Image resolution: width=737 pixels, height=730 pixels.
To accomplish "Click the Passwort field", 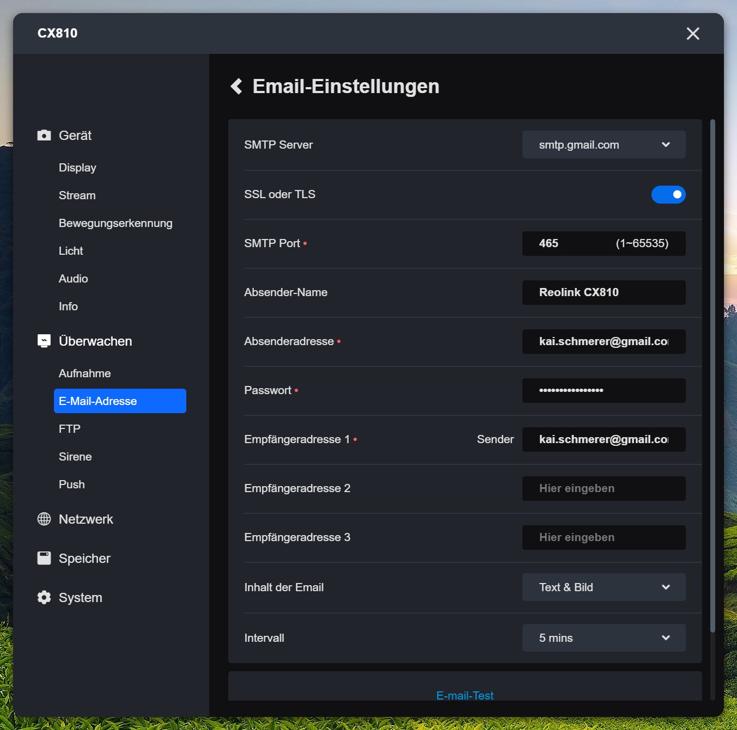I will 604,390.
